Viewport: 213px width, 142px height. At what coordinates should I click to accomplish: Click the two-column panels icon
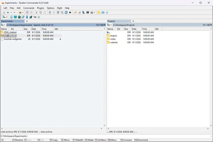pos(58,13)
